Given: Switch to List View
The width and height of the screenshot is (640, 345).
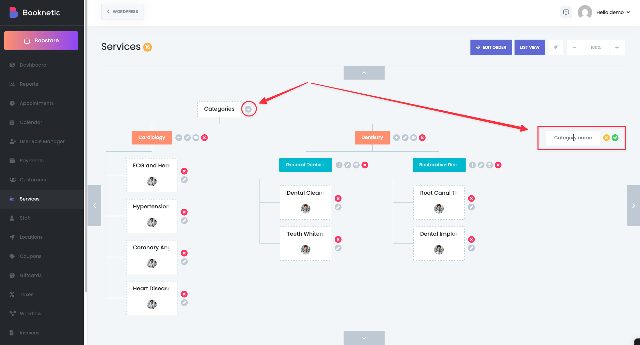Looking at the screenshot, I should pos(530,47).
